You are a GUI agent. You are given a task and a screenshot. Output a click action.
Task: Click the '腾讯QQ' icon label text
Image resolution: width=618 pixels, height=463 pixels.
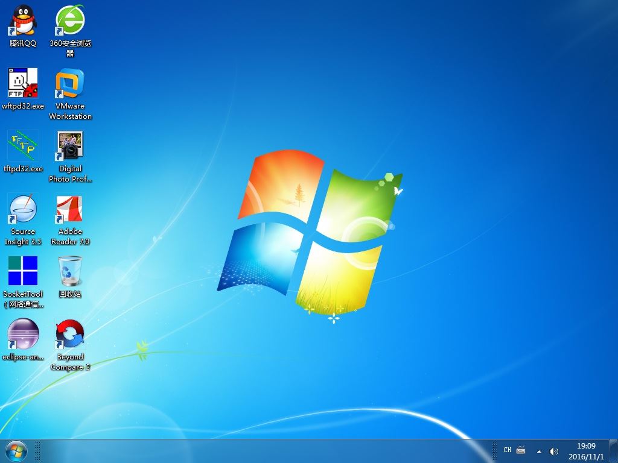click(23, 43)
